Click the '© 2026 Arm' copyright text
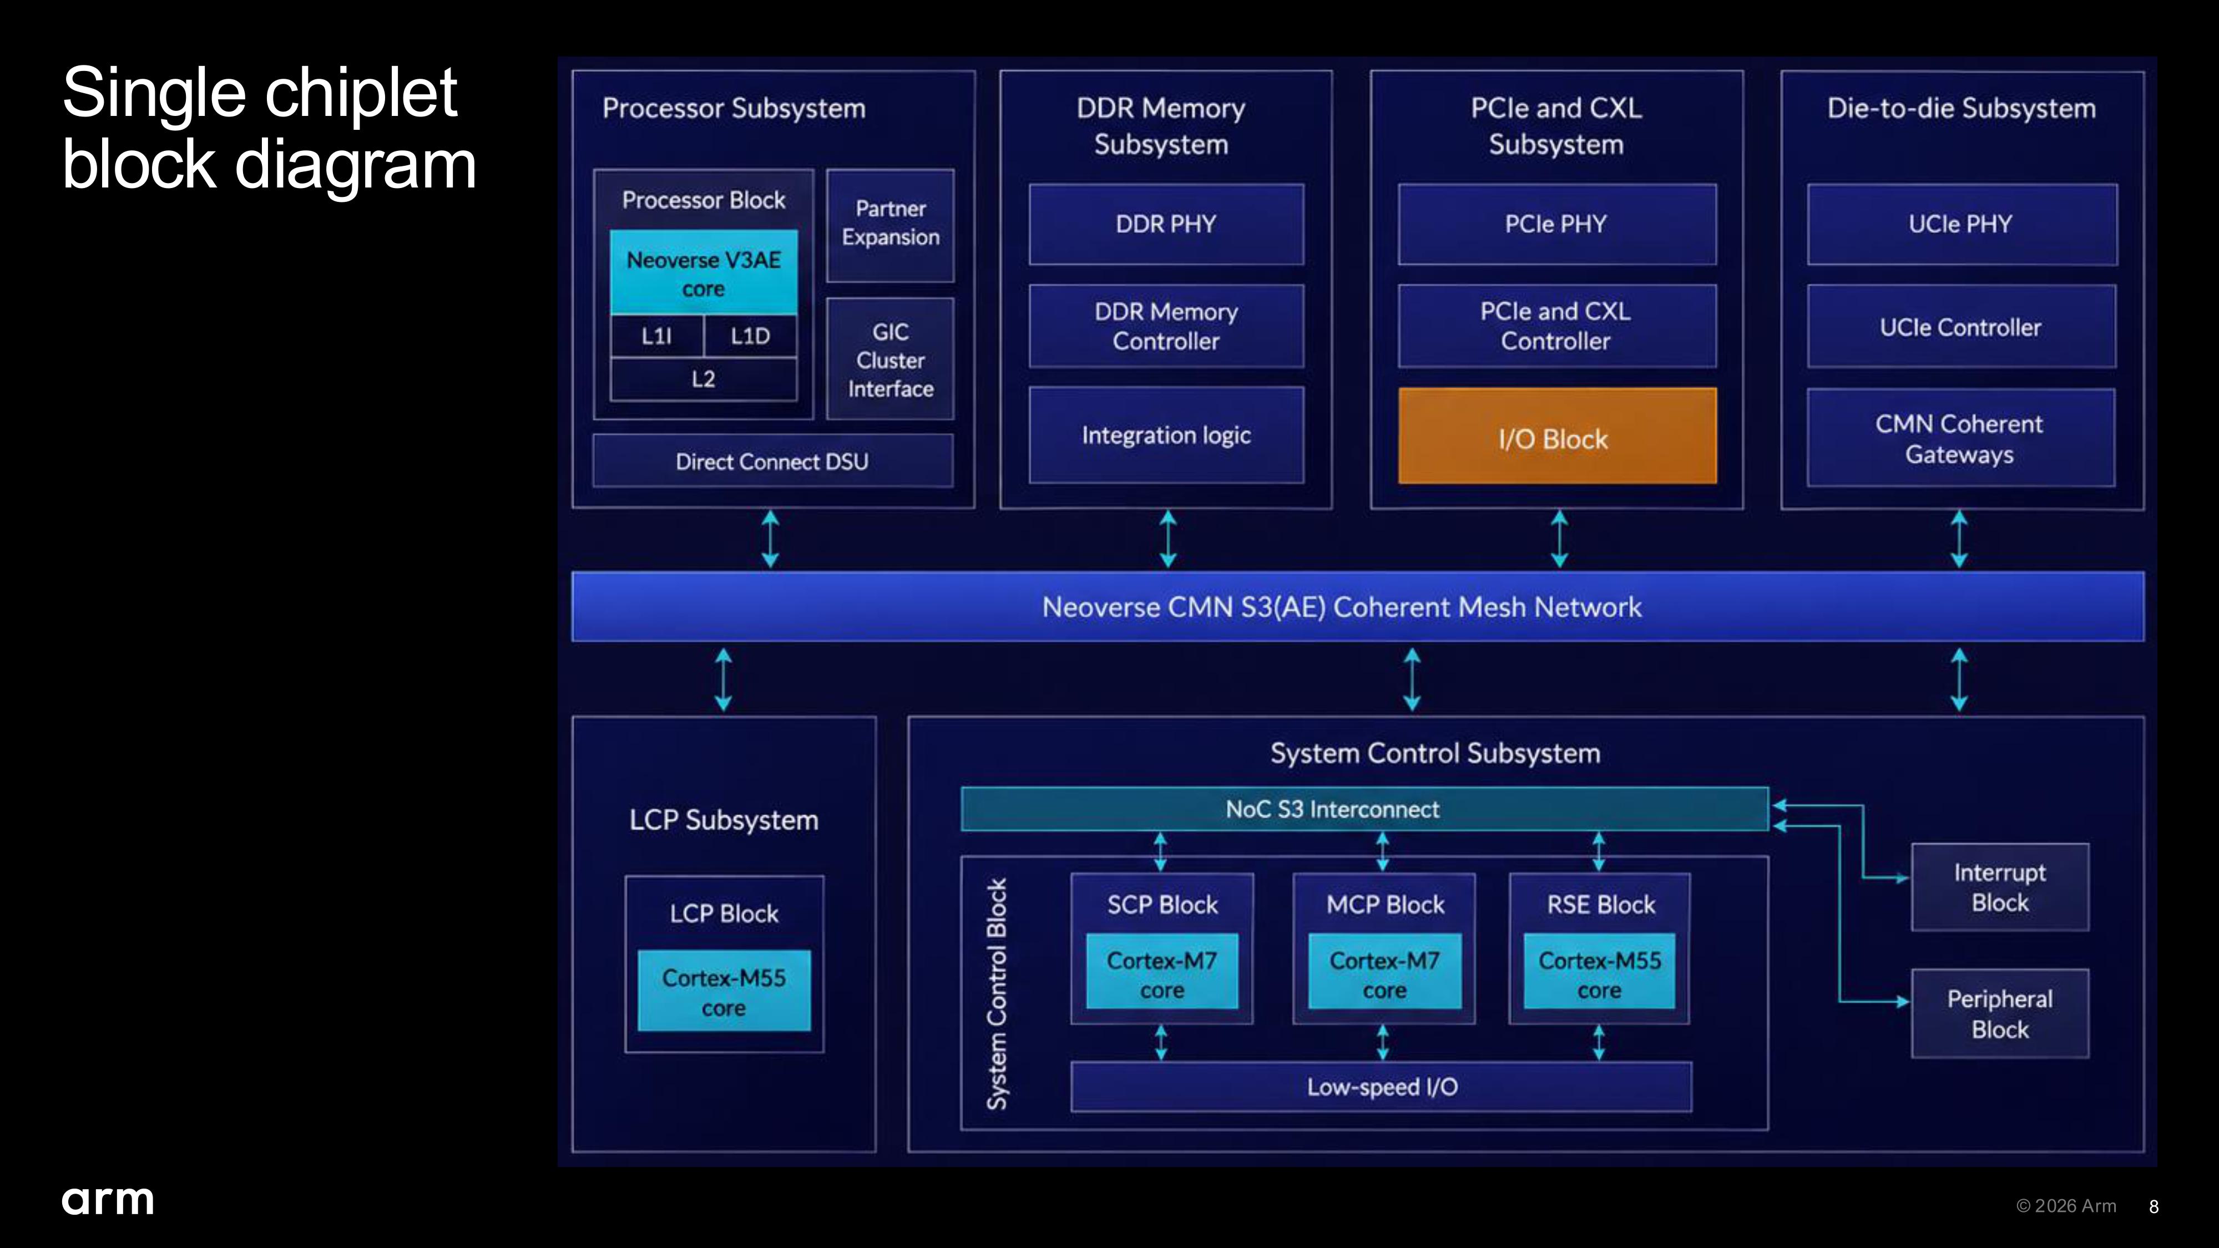This screenshot has height=1248, width=2219. (x=2066, y=1206)
